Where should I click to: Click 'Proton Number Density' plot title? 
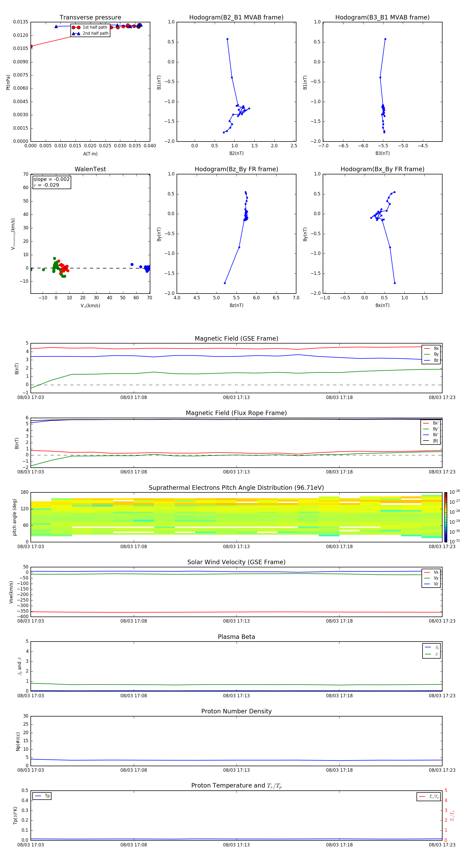(x=236, y=711)
